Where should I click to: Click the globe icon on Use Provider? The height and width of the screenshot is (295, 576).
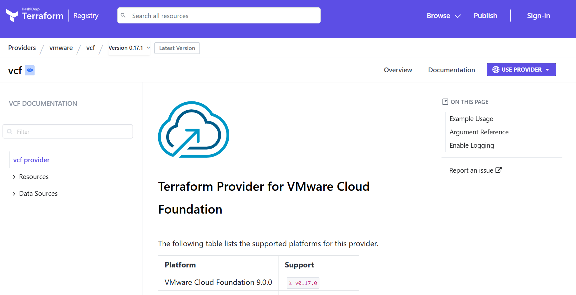(496, 70)
